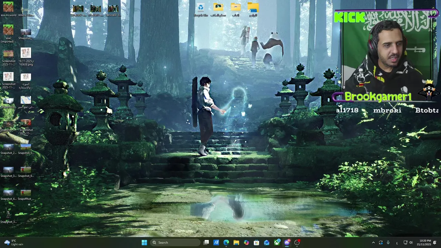Viewport: 441px width, 248px height.
Task: Show hidden system tray icons
Action: (373, 243)
